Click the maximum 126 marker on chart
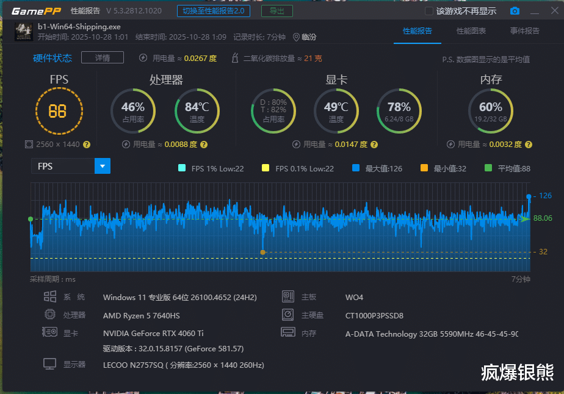The width and height of the screenshot is (564, 394). 529,196
